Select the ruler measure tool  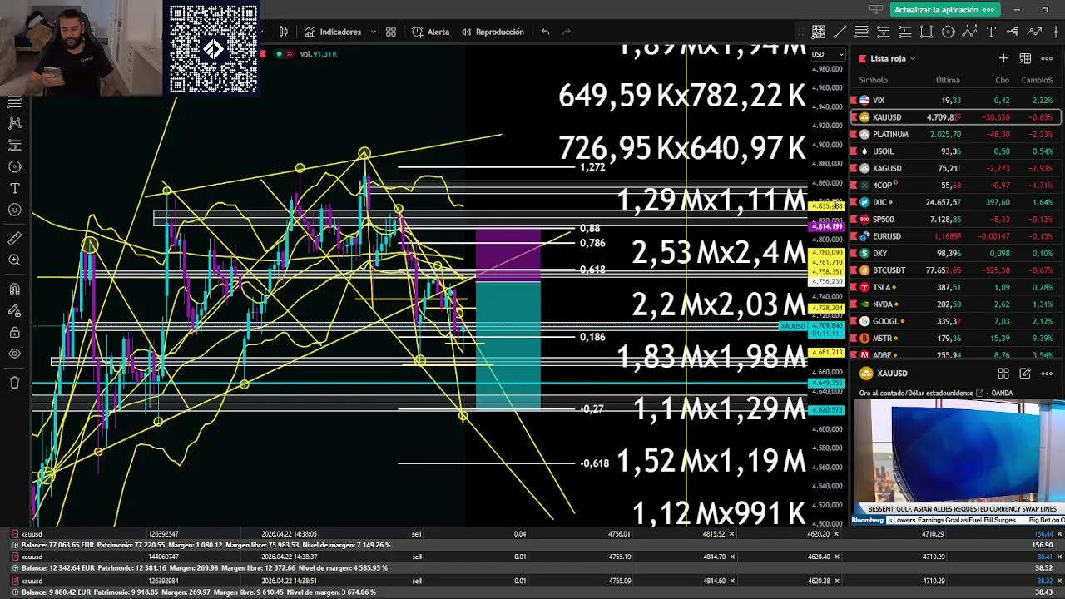click(x=14, y=239)
